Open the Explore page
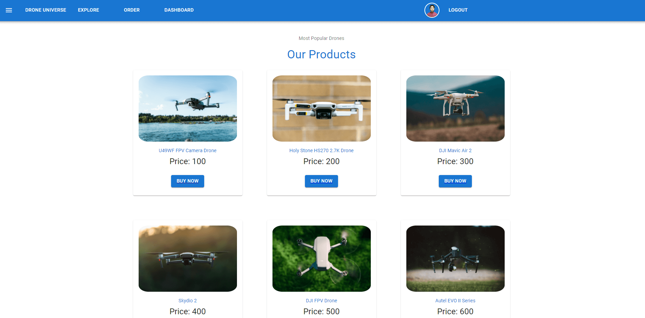This screenshot has width=645, height=318. (88, 10)
